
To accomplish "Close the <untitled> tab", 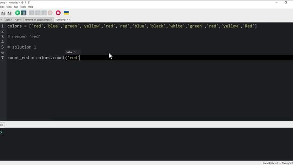I will pyautogui.click(x=70, y=20).
